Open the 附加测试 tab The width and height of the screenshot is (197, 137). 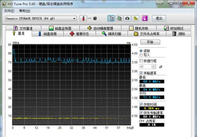[x=174, y=28]
